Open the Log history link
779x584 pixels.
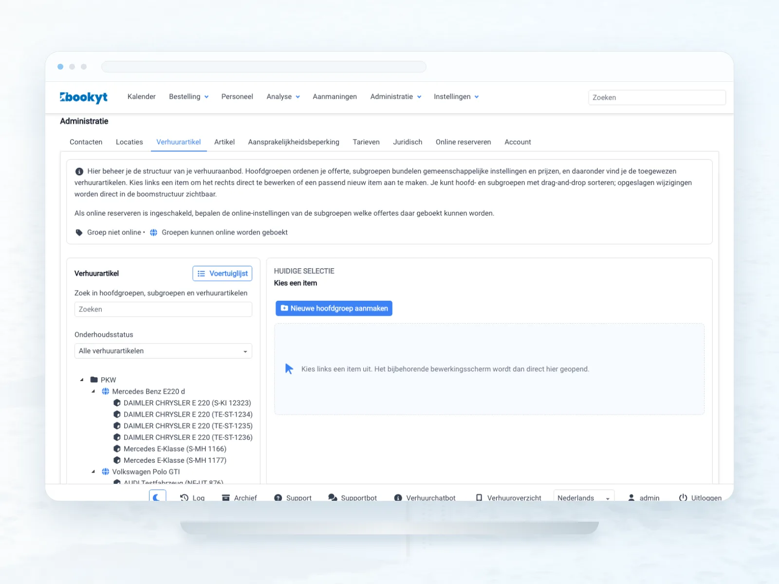click(192, 498)
